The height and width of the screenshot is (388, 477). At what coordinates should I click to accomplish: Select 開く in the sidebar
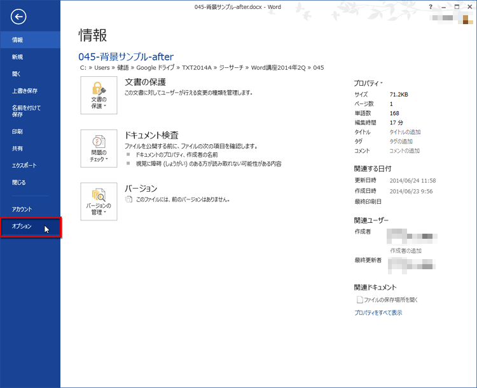30,74
